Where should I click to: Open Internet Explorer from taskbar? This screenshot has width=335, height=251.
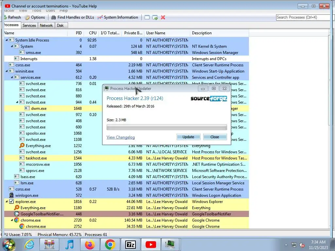point(29,244)
